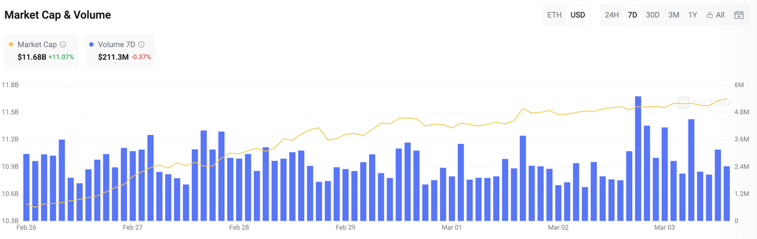757x239 pixels.
Task: Select the 3M time range
Action: (x=674, y=15)
